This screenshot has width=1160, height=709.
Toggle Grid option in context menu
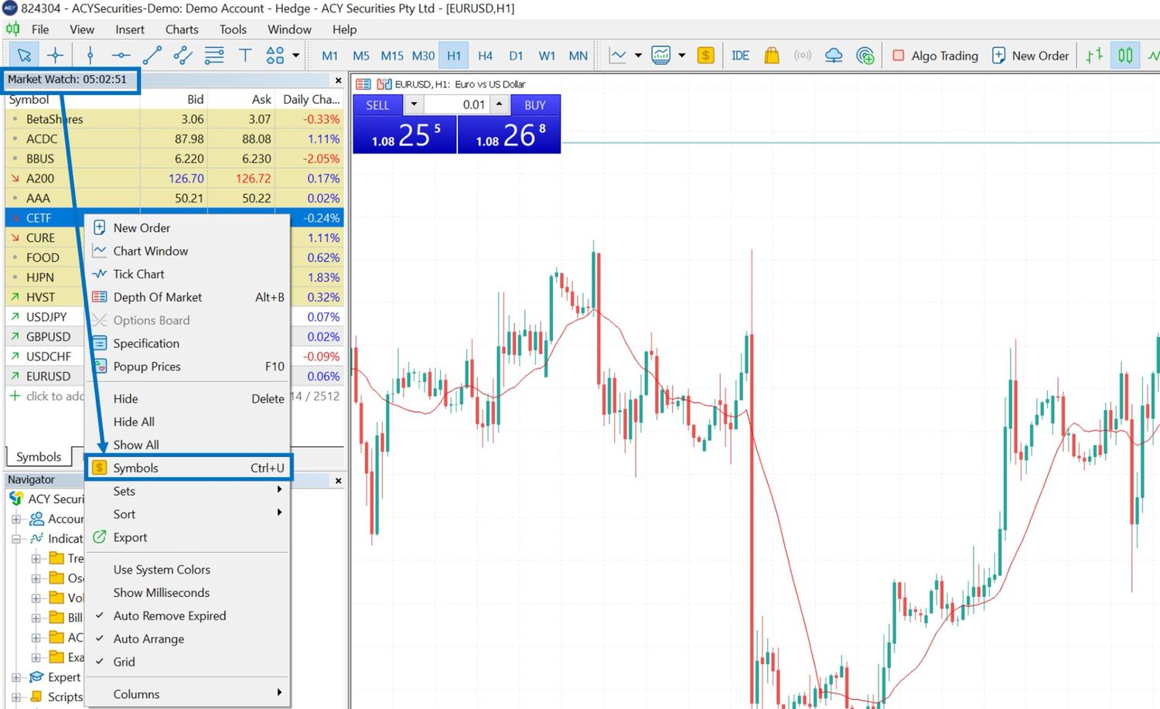[124, 662]
